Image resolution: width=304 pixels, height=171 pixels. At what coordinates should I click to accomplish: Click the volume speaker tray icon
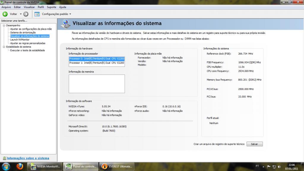tap(279, 167)
